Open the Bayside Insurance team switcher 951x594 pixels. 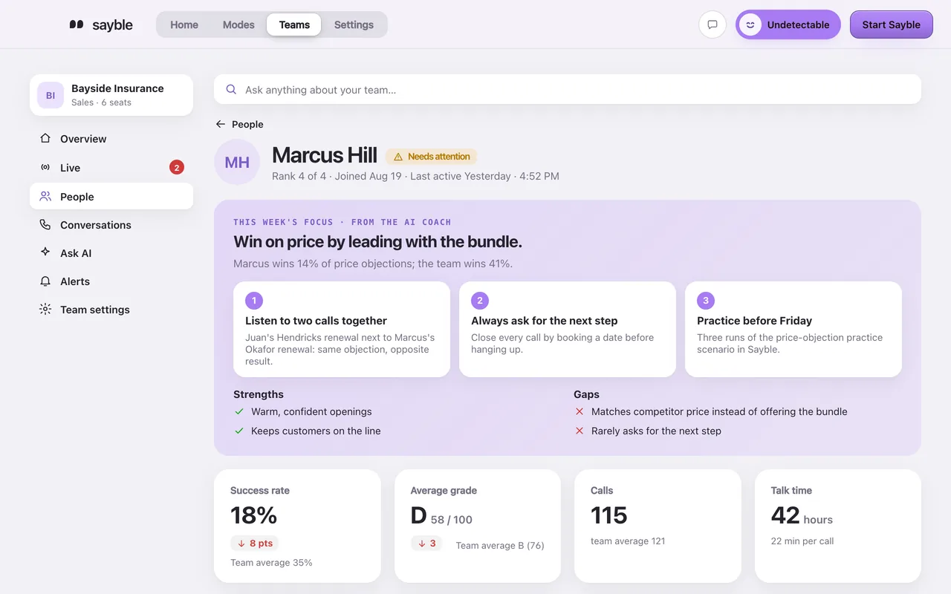tap(111, 95)
